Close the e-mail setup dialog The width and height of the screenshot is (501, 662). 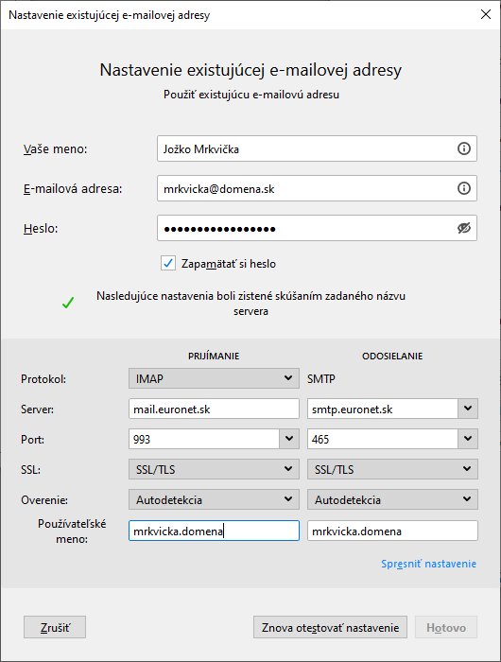[x=486, y=14]
